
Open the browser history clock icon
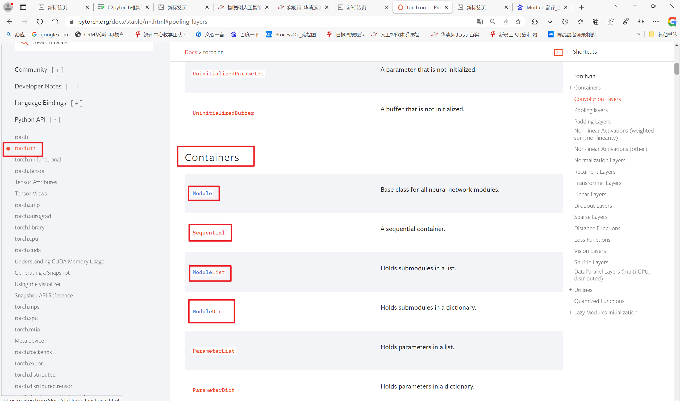click(x=565, y=22)
